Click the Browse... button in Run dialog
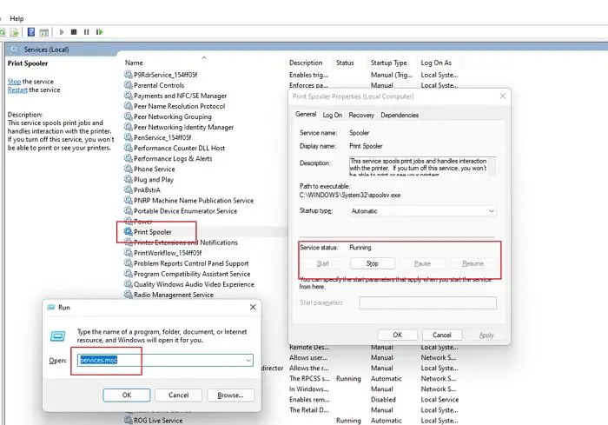The image size is (608, 425). 231,395
